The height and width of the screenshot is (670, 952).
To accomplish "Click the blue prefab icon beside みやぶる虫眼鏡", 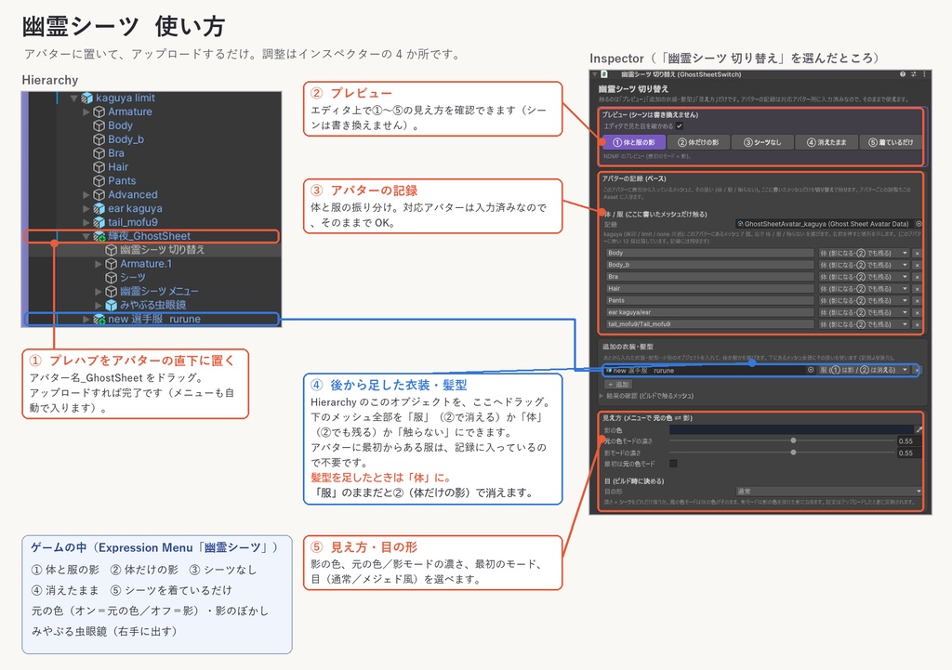I will [x=112, y=305].
